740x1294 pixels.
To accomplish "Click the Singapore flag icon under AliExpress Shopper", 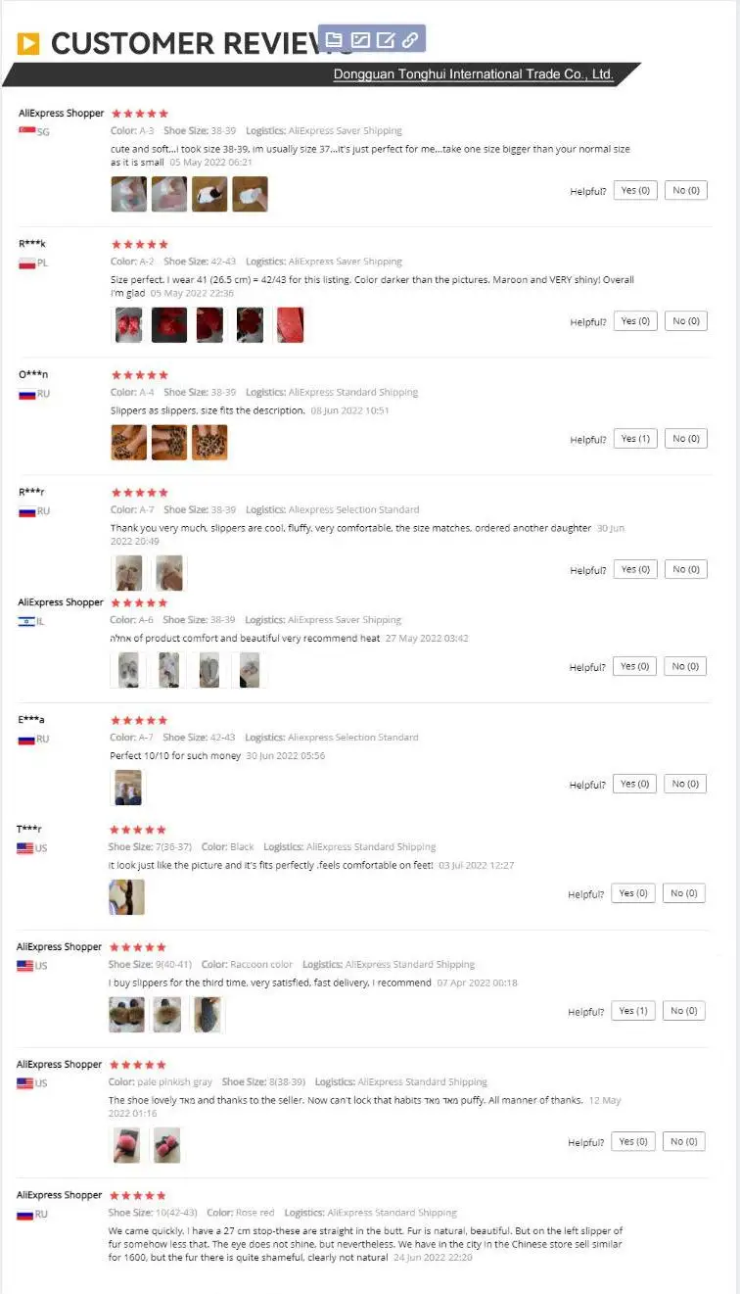I will coord(26,131).
